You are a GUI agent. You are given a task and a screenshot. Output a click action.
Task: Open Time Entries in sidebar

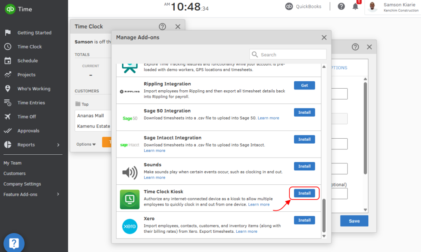point(31,103)
